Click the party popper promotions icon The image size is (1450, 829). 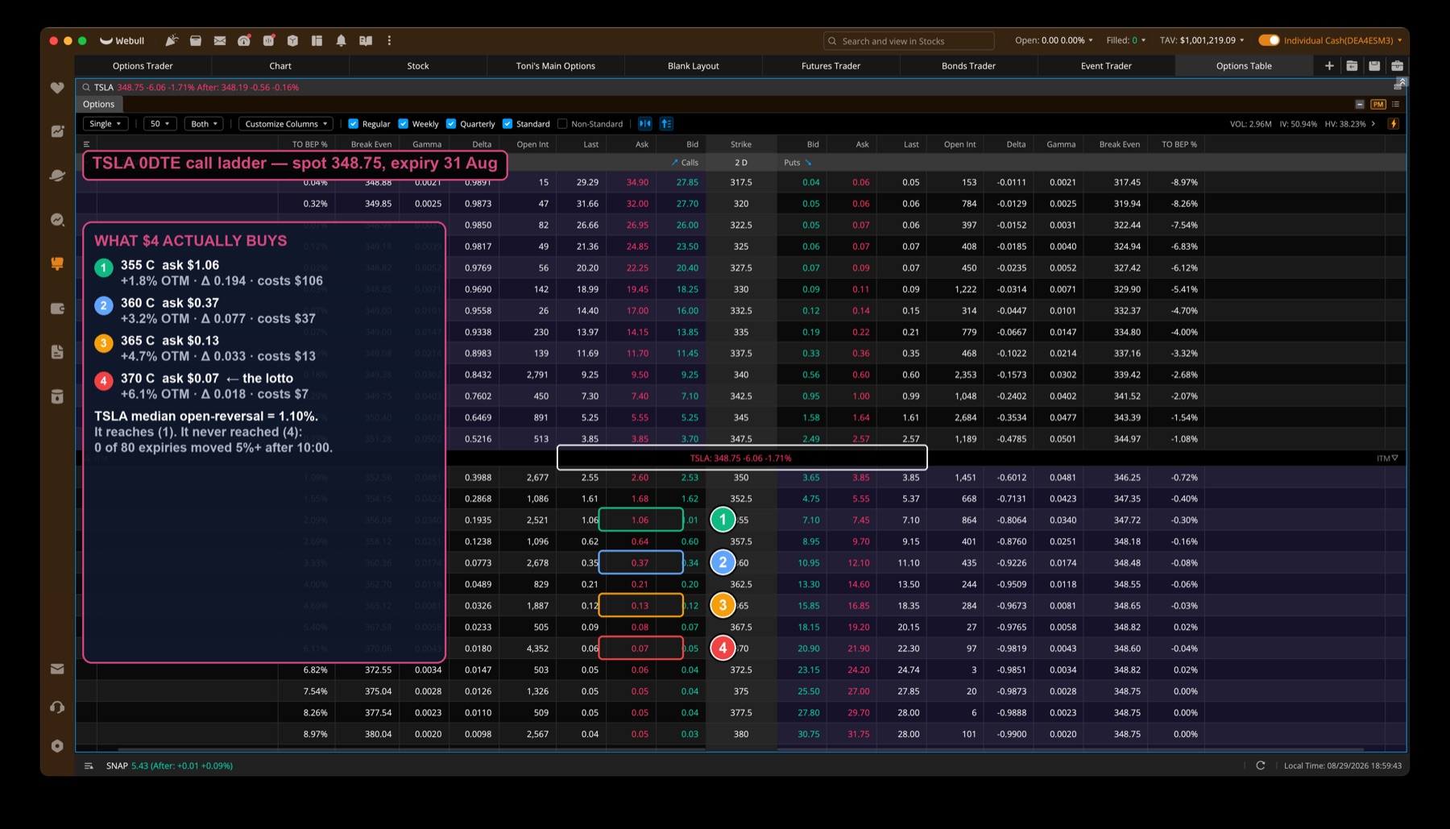[172, 40]
